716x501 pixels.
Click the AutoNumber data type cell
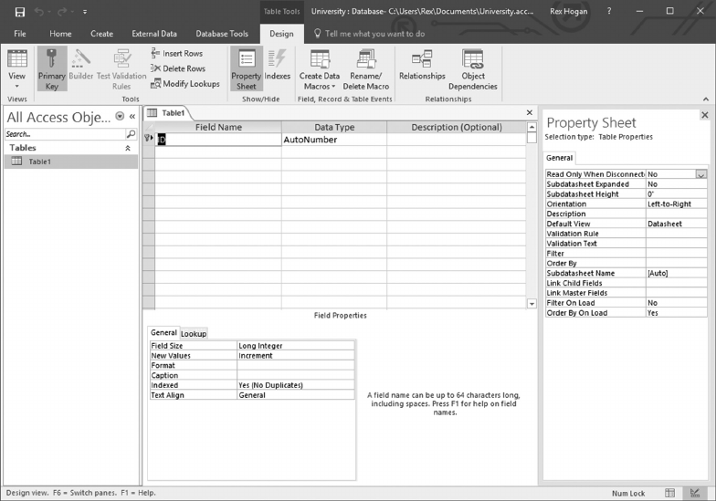point(334,140)
